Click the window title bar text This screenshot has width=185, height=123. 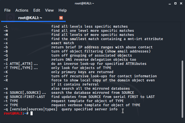[84, 3]
